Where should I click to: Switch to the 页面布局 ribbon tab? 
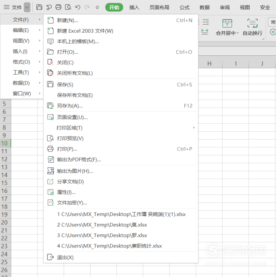click(x=159, y=7)
